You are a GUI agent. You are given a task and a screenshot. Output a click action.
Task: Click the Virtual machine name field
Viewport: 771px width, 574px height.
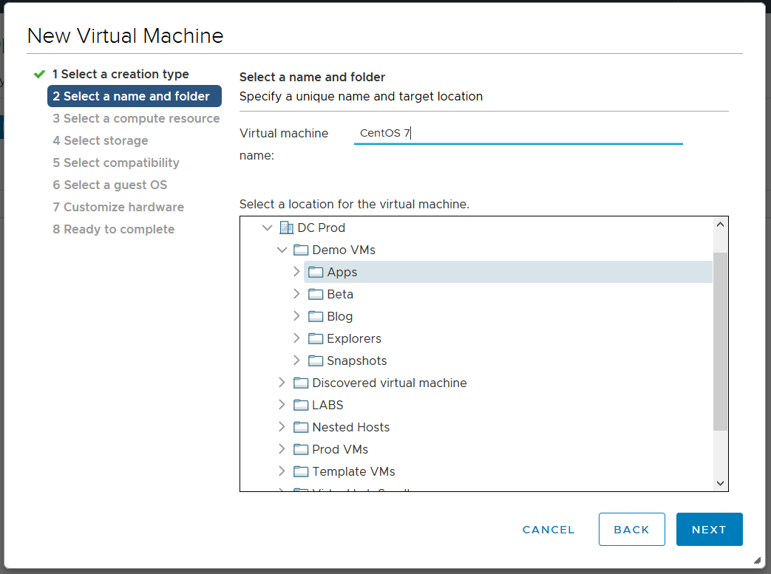click(518, 133)
